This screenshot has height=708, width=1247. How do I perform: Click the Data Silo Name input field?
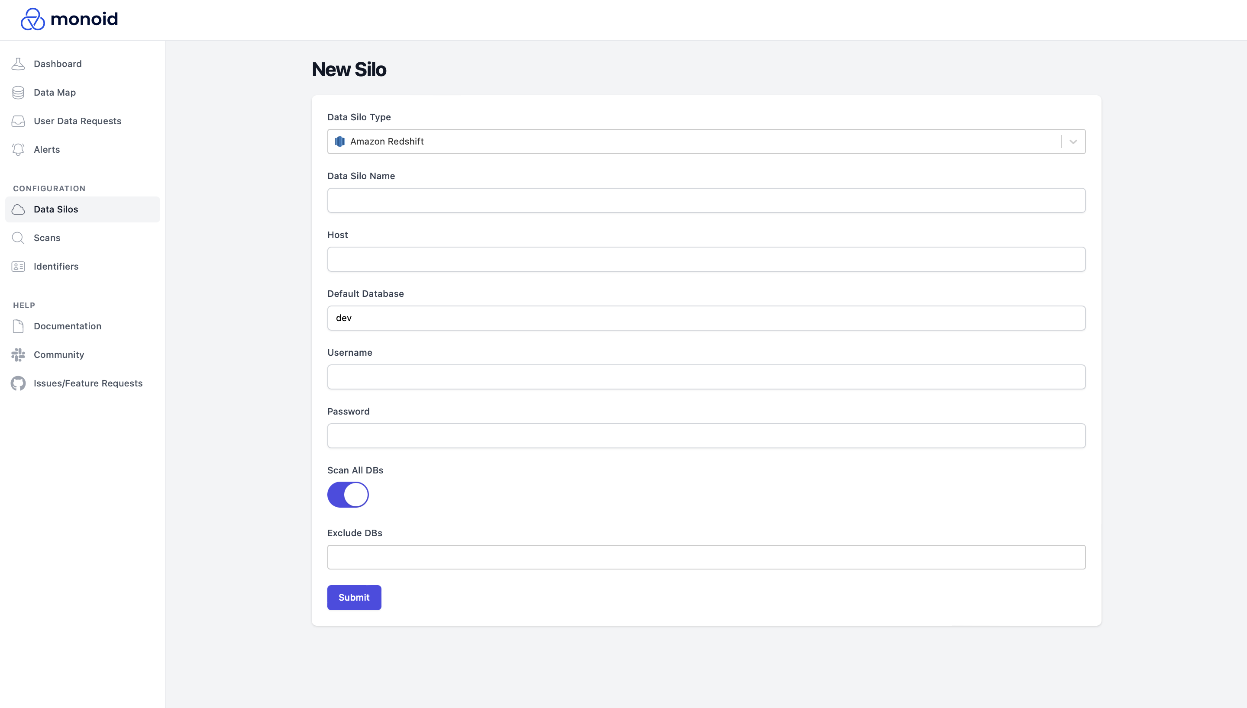coord(706,200)
